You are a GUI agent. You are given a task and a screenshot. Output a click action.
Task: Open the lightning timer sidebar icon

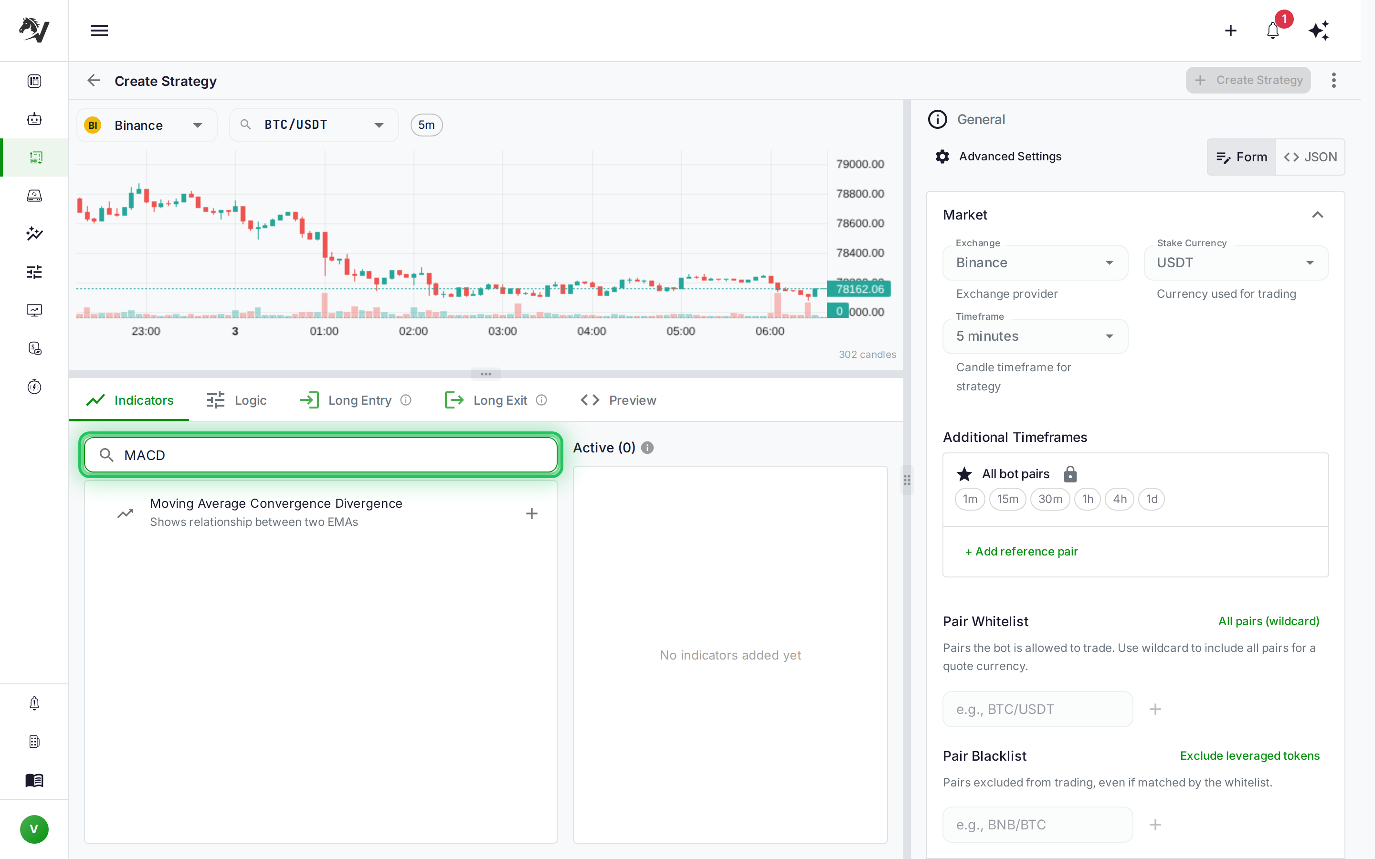34,387
